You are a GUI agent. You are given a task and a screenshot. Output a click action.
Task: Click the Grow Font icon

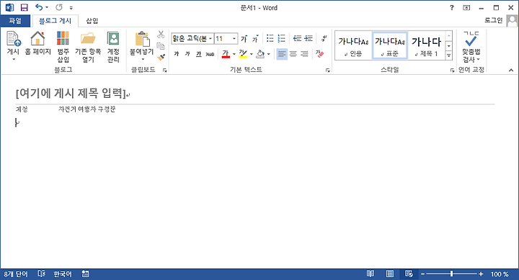click(244, 39)
